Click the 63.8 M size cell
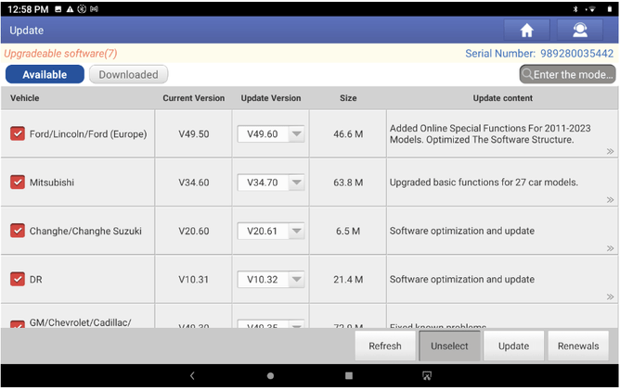The width and height of the screenshot is (620, 390). click(x=348, y=182)
